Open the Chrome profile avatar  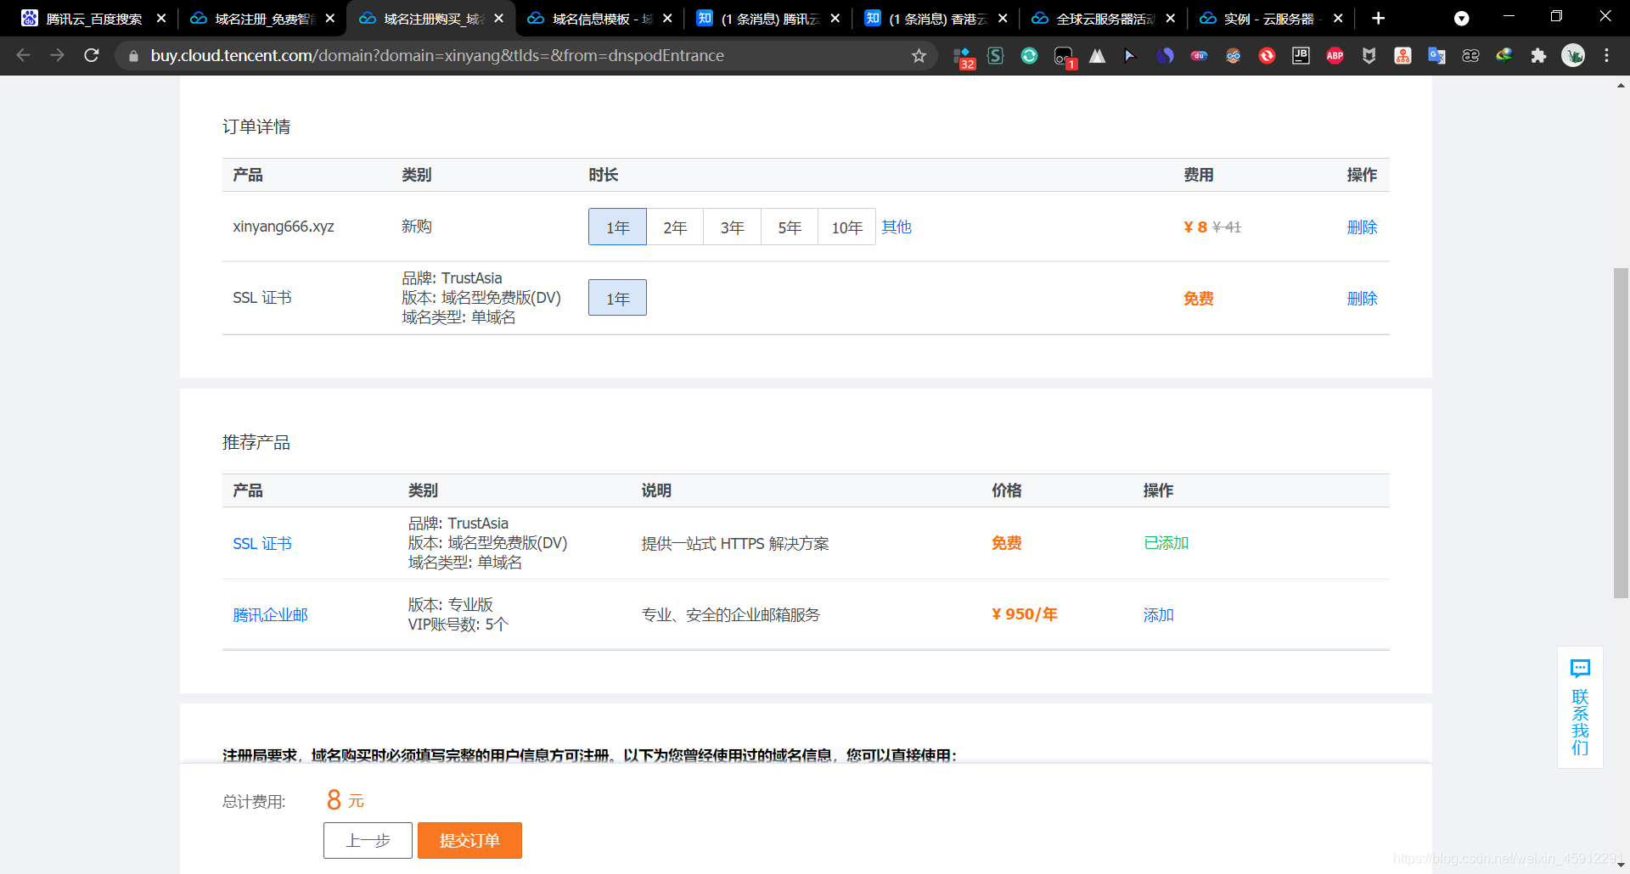pyautogui.click(x=1573, y=56)
